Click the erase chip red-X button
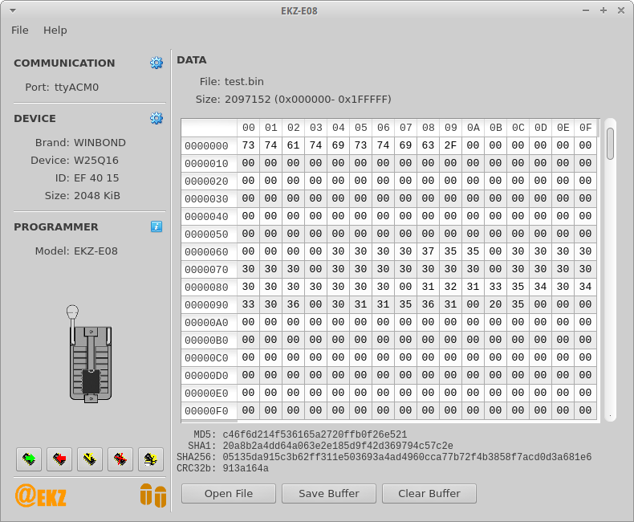The image size is (634, 522). 121,459
